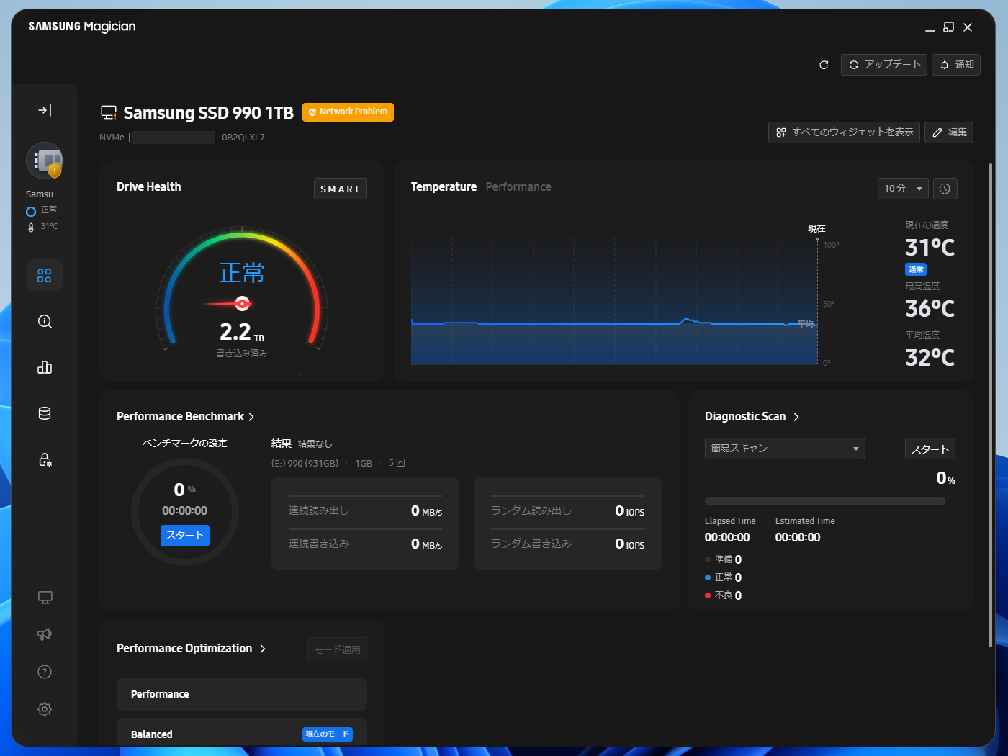Screen dimensions: 1008x756
Task: Open the S.M.A.R.T. details button
Action: point(341,189)
